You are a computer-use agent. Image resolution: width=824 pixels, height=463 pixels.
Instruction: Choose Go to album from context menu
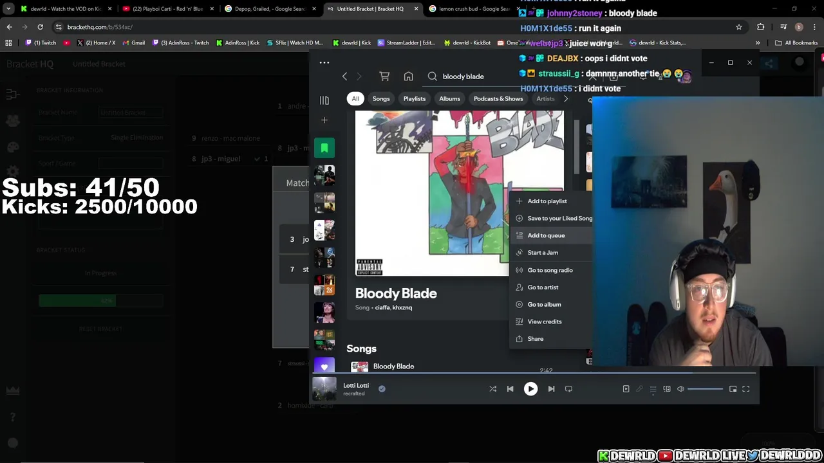[550, 304]
